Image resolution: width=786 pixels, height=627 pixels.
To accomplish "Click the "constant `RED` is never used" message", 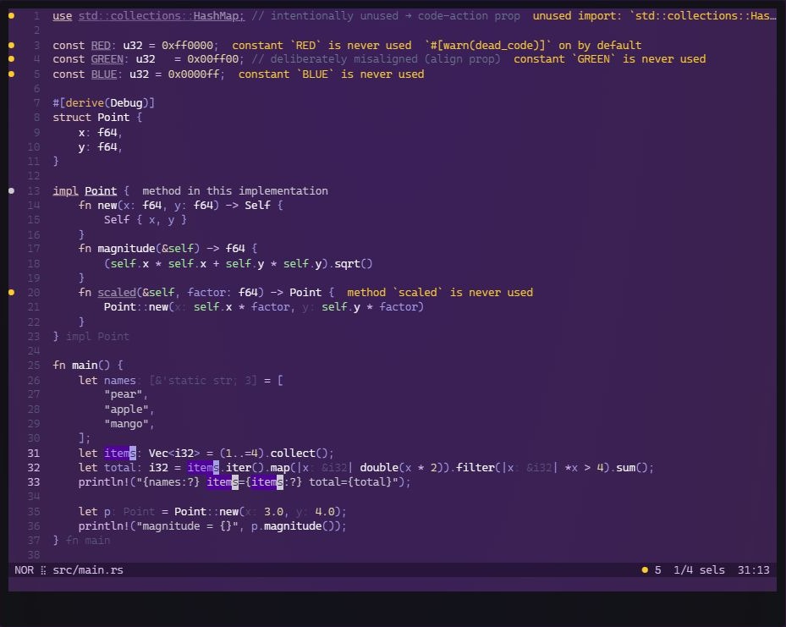I will [322, 46].
